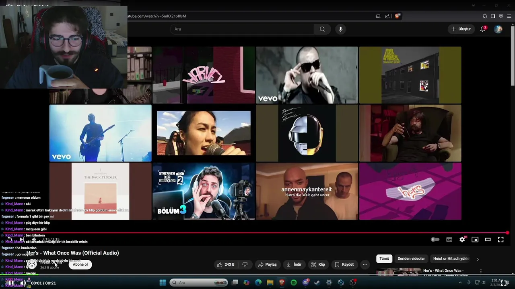Open the Arctic Monkeys album thumbnail
The width and height of the screenshot is (515, 289).
410,75
